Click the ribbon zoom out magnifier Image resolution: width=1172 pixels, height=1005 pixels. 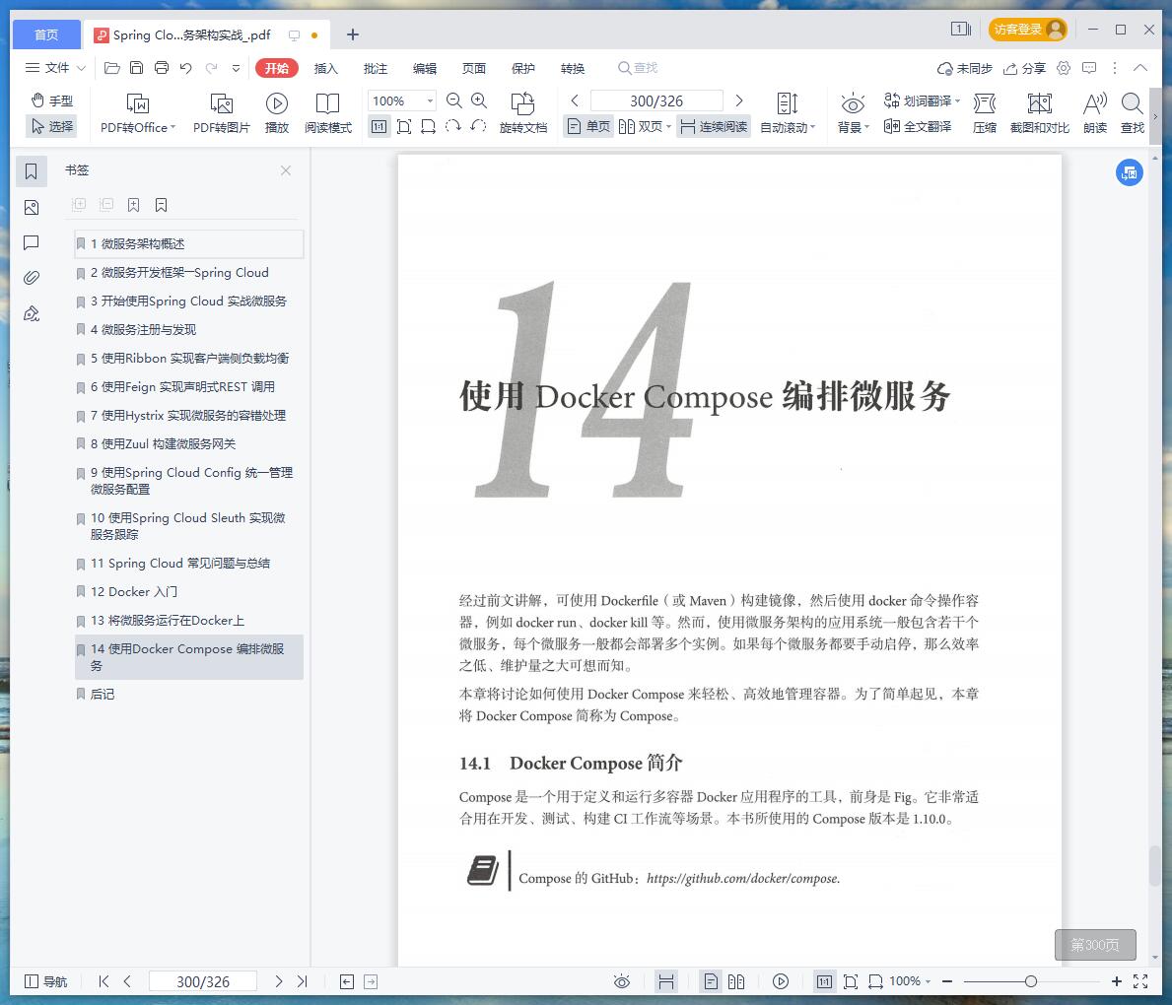(453, 100)
